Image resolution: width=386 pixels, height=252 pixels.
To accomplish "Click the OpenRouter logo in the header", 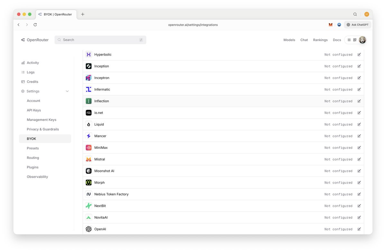I will (35, 40).
